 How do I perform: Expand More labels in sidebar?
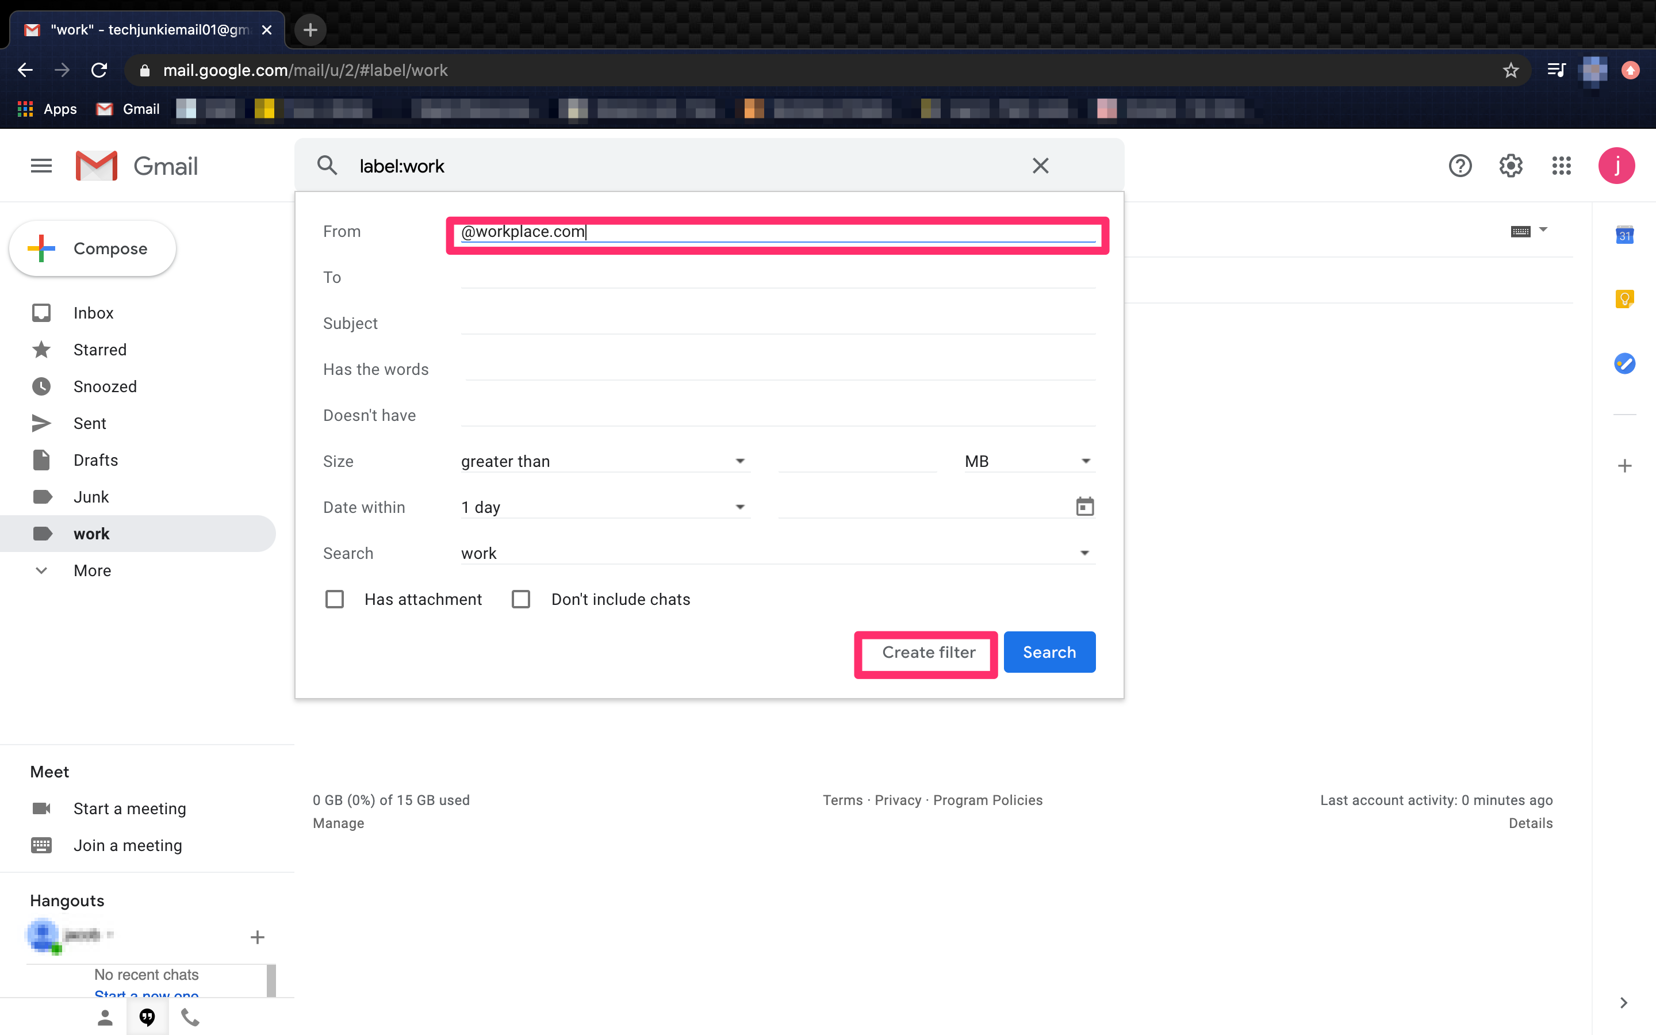tap(91, 570)
